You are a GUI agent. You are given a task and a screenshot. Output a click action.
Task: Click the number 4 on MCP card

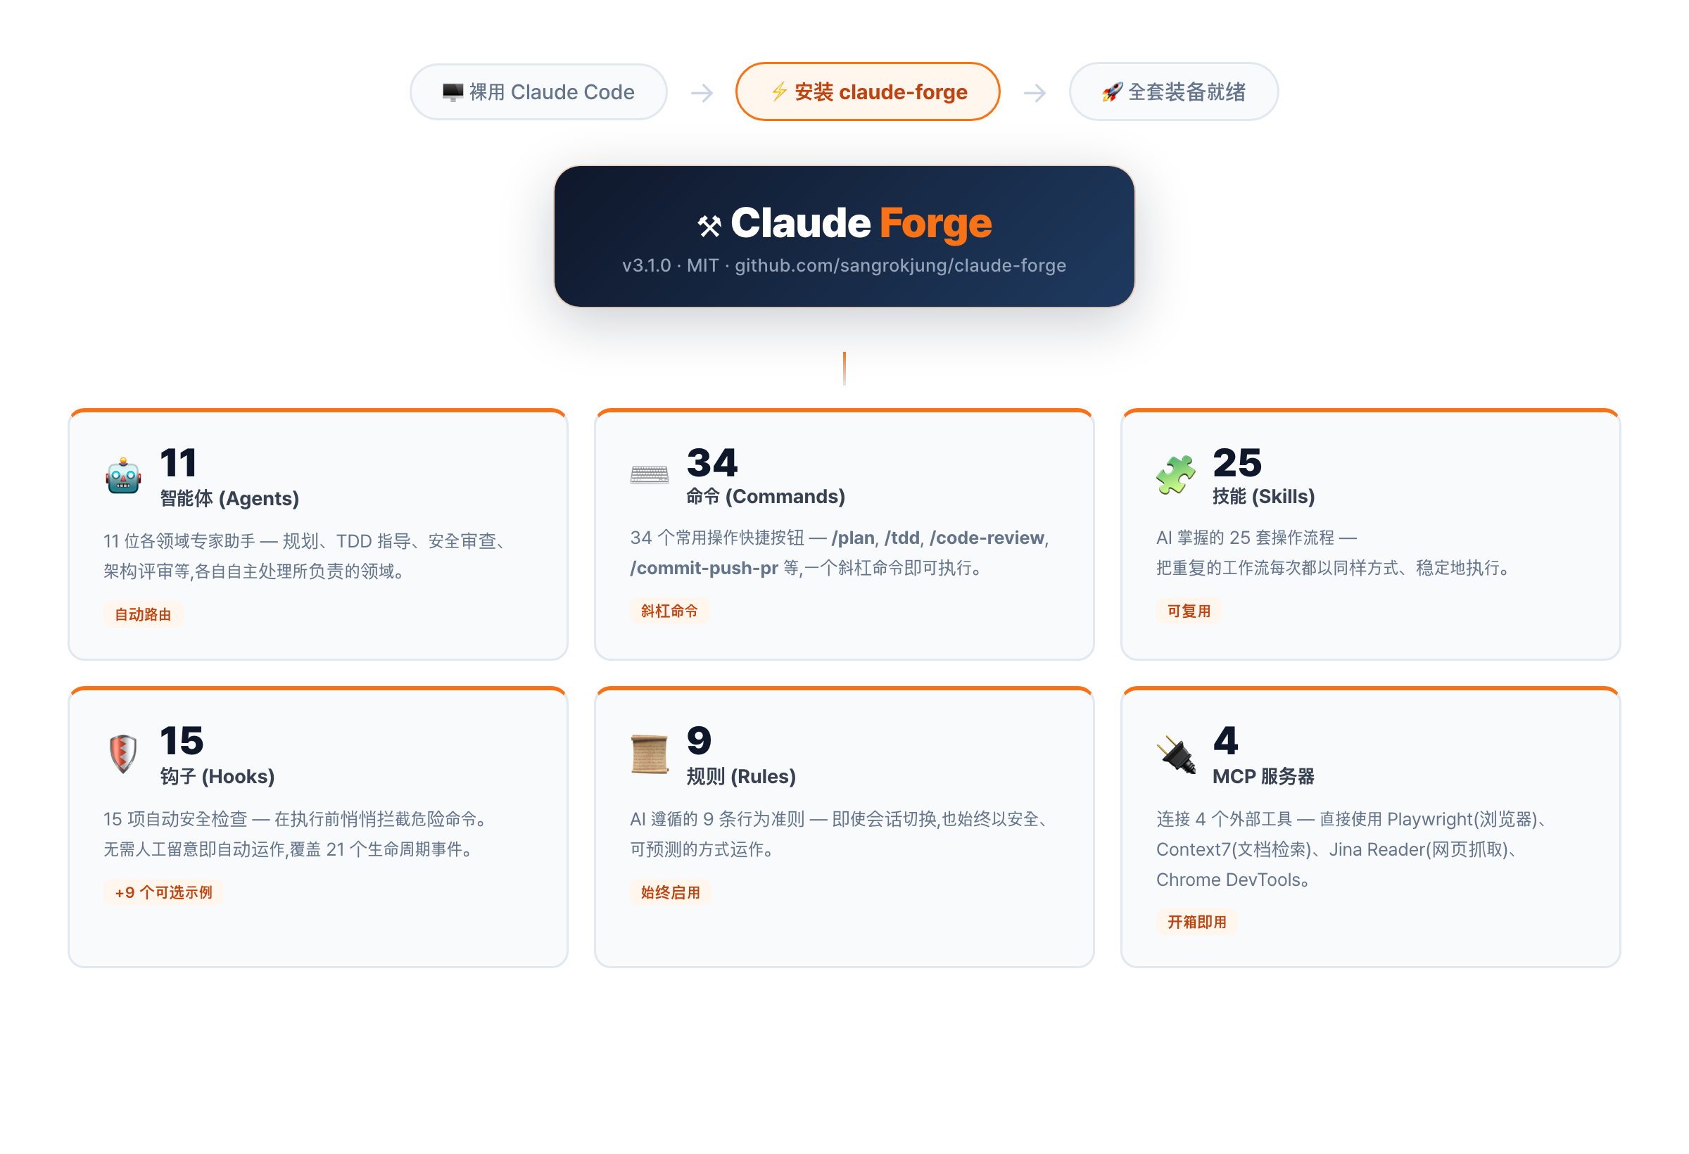pos(1225,740)
